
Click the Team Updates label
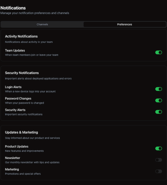pyautogui.click(x=15, y=50)
